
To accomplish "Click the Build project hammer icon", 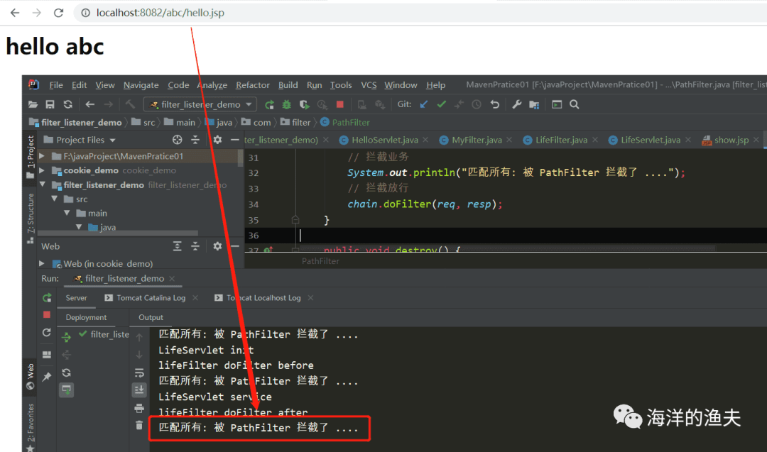I will tap(130, 104).
